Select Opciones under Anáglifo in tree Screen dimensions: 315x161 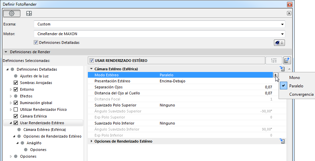click(x=38, y=150)
